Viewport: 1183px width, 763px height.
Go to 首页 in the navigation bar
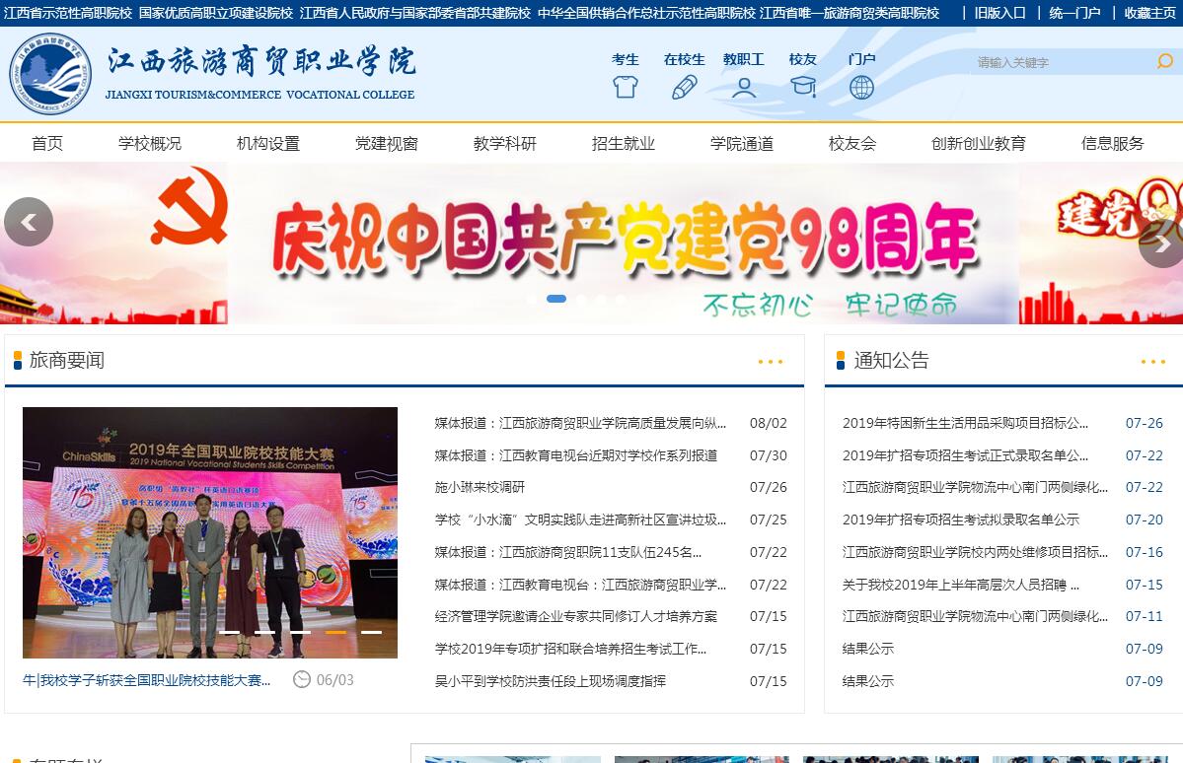(x=47, y=143)
